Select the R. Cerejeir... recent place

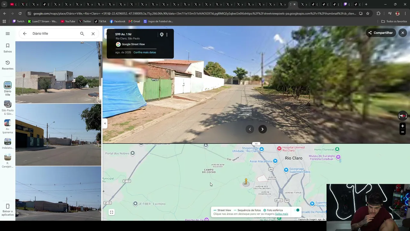tap(8, 161)
